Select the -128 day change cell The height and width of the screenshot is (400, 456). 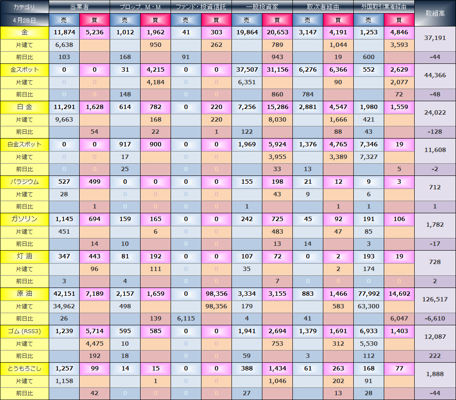point(435,132)
